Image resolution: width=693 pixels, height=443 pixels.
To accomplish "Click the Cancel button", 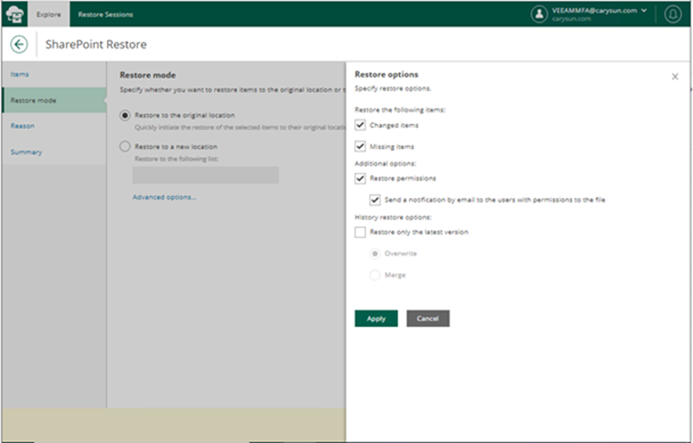I will [428, 318].
